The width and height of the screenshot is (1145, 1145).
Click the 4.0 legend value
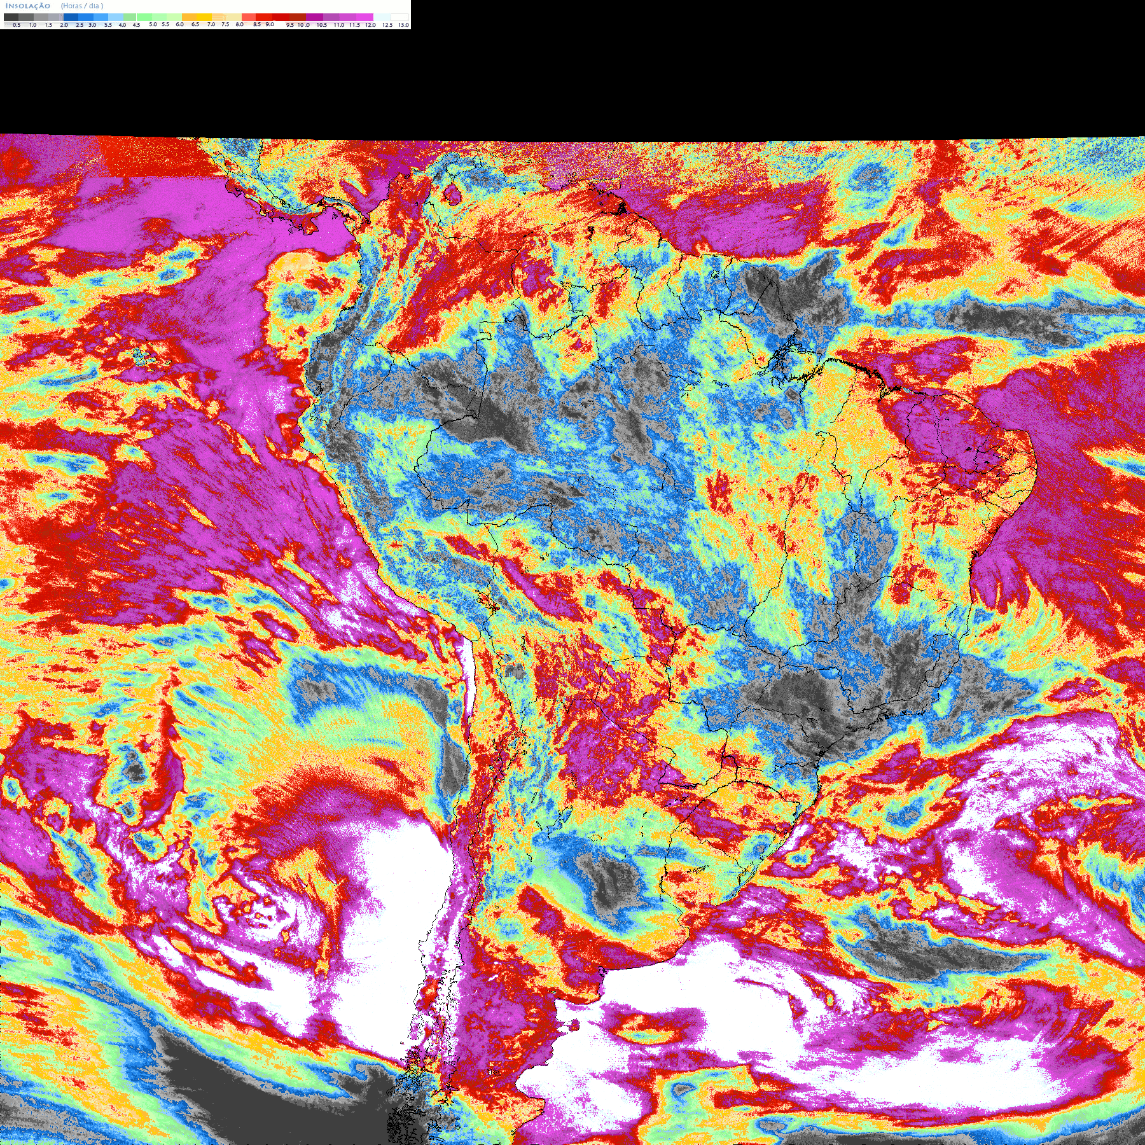(122, 25)
